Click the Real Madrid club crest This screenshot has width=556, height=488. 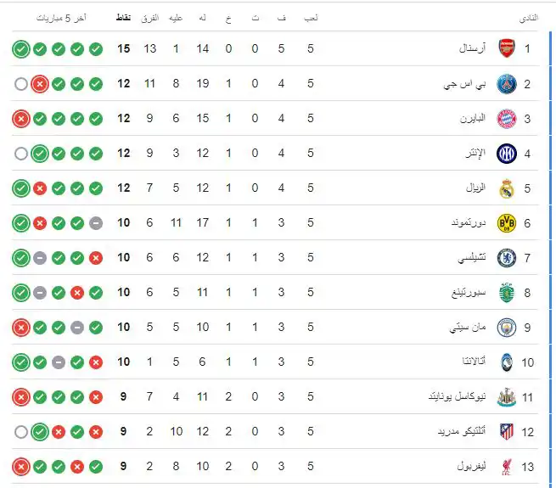(507, 188)
